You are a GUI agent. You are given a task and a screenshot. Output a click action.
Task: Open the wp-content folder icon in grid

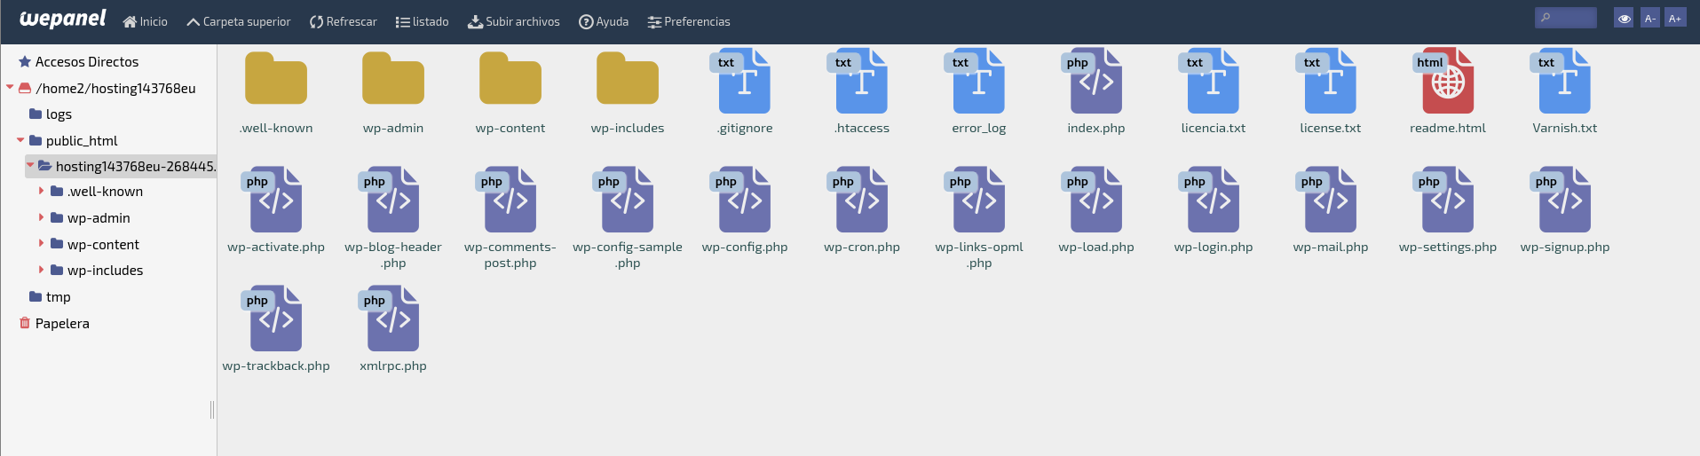510,79
